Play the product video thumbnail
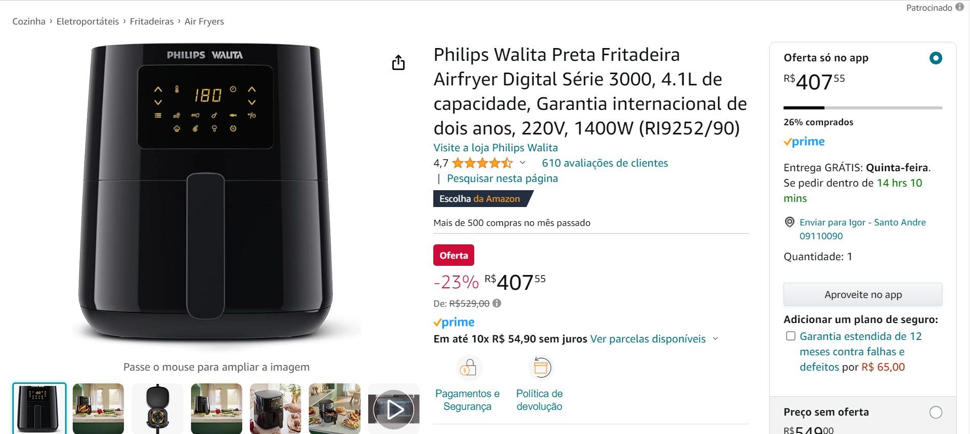The height and width of the screenshot is (434, 970). (394, 409)
